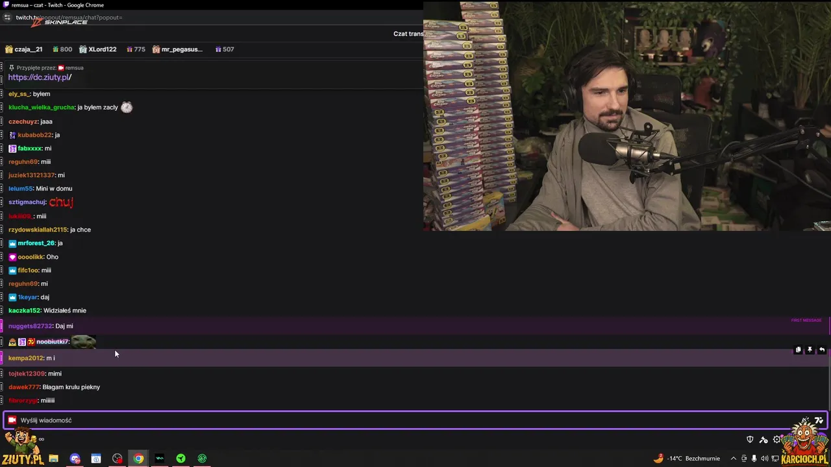Expand the system tray hidden icons chevron

coord(734,459)
